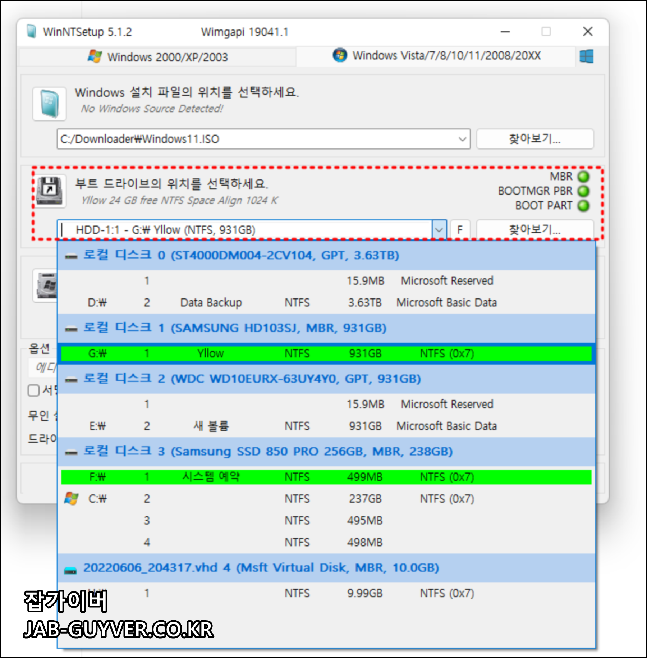Switch to the Windows 2000/XP/2003 tab

[x=157, y=57]
